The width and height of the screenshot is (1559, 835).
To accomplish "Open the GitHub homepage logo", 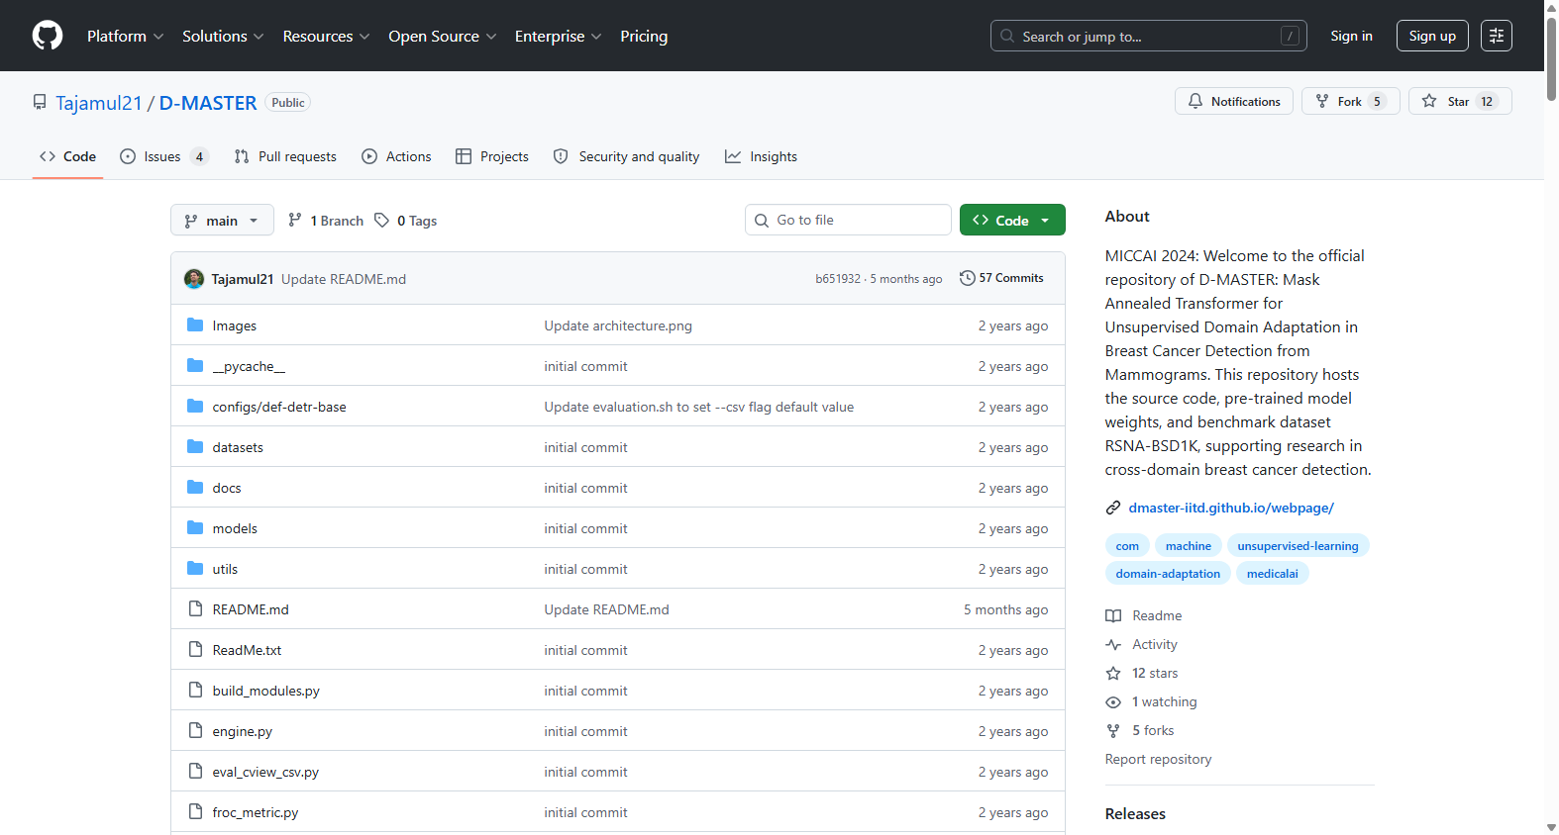I will tap(48, 36).
